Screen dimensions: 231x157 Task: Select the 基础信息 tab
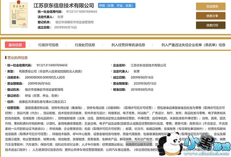click(x=15, y=45)
